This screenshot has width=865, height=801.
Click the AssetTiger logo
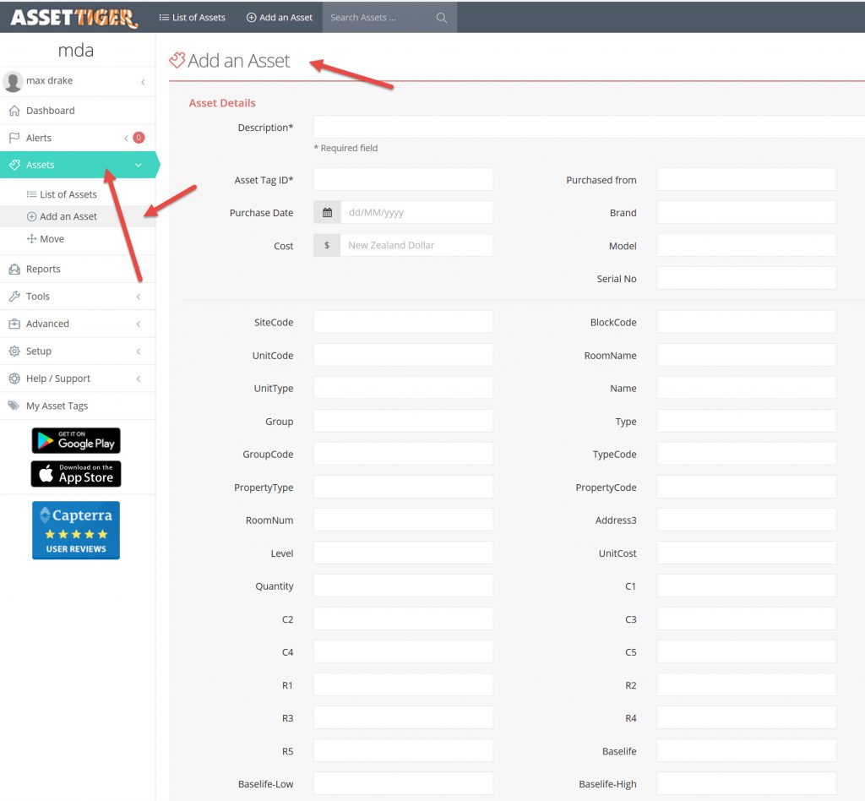point(73,17)
